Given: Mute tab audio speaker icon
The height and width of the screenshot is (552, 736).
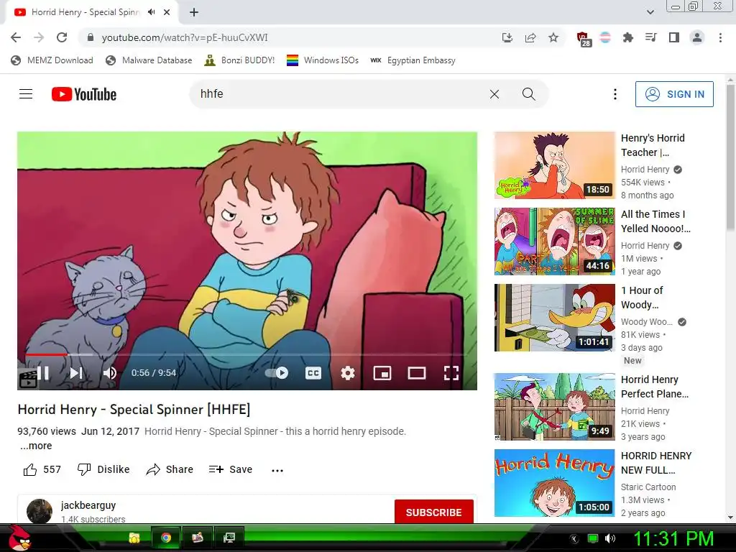Looking at the screenshot, I should tap(151, 12).
